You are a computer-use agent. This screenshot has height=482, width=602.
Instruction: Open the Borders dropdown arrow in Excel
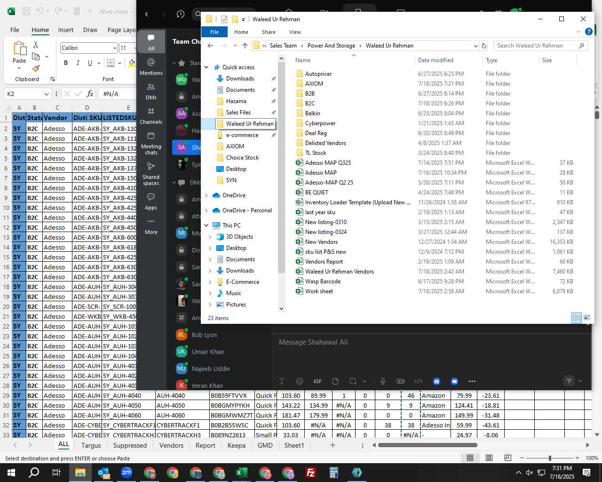[x=120, y=63]
